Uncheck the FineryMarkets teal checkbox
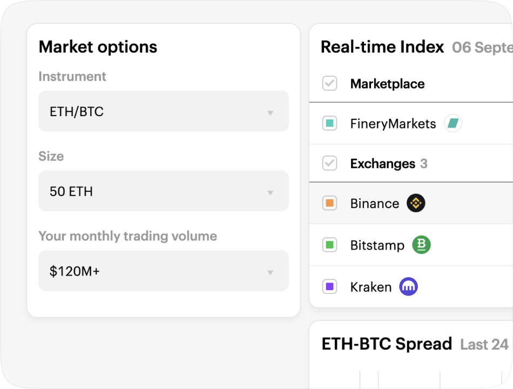Viewport: 513px width, 389px height. pyautogui.click(x=329, y=124)
